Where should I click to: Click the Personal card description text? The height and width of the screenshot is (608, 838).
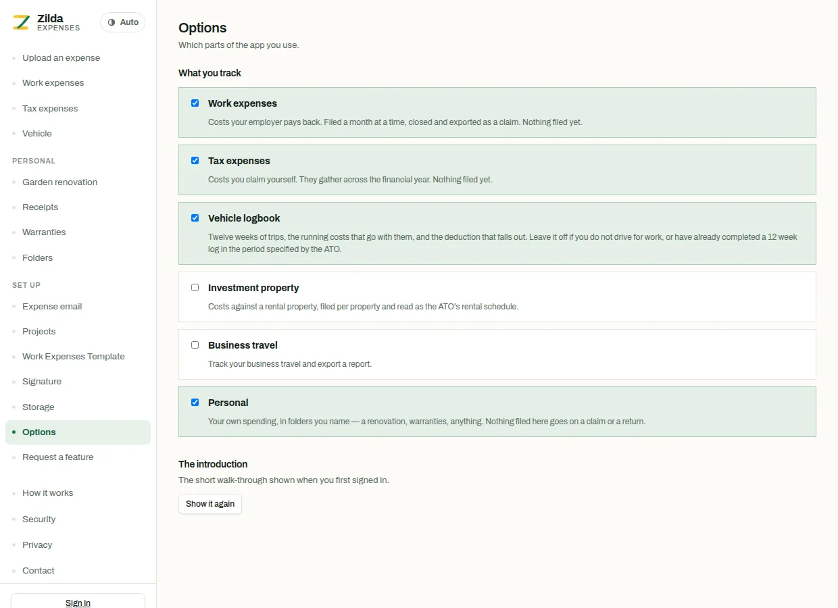tap(426, 422)
